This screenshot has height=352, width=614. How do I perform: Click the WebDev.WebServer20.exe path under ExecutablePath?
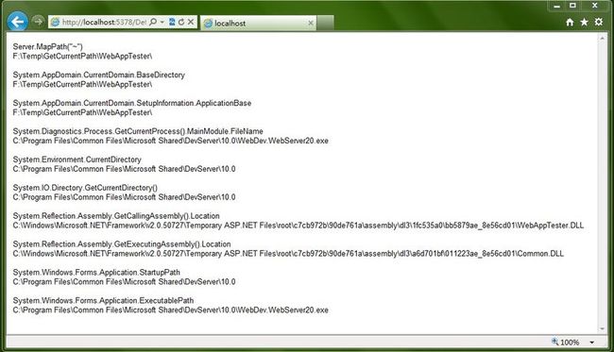click(x=170, y=310)
